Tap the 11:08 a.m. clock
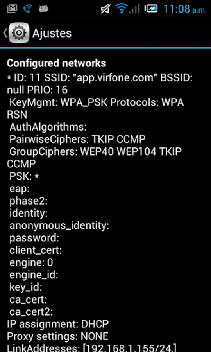 coord(185,9)
